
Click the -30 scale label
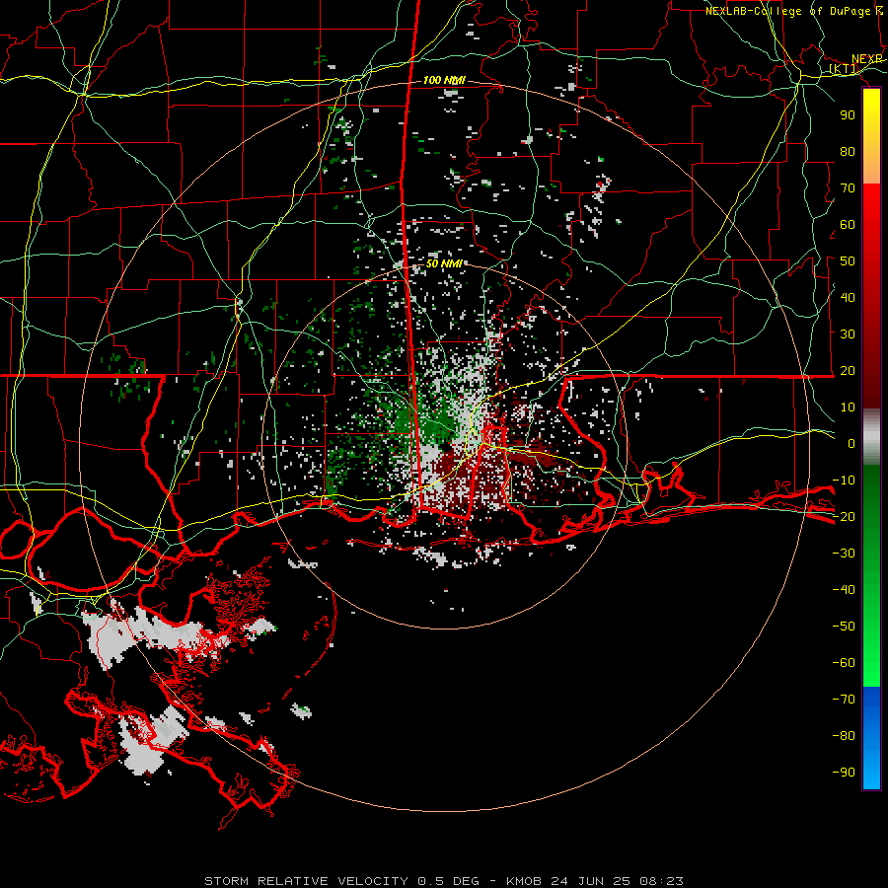pos(844,554)
